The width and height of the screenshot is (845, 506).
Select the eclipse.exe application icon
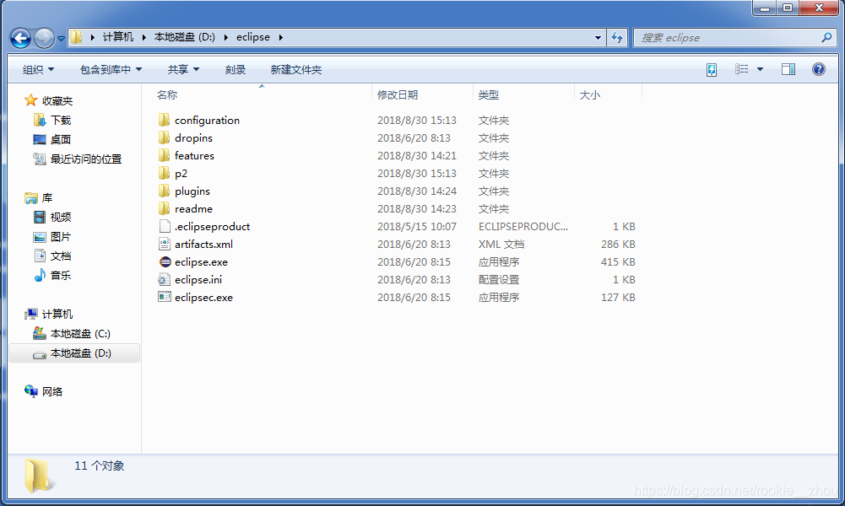click(165, 261)
